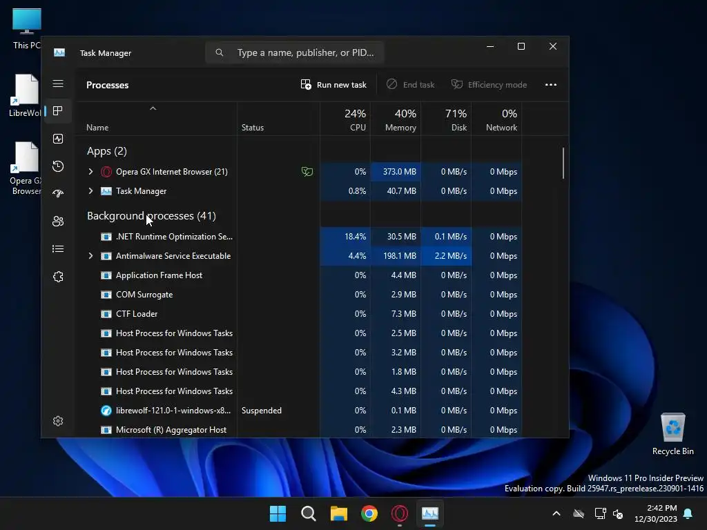The height and width of the screenshot is (530, 707).
Task: Open the clock and date flyout
Action: coord(656,513)
